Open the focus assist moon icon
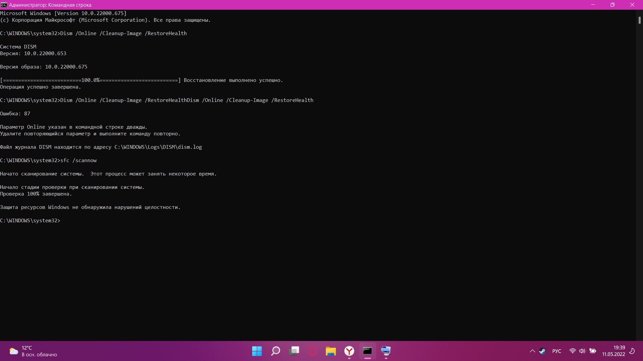The width and height of the screenshot is (643, 361). 632,351
